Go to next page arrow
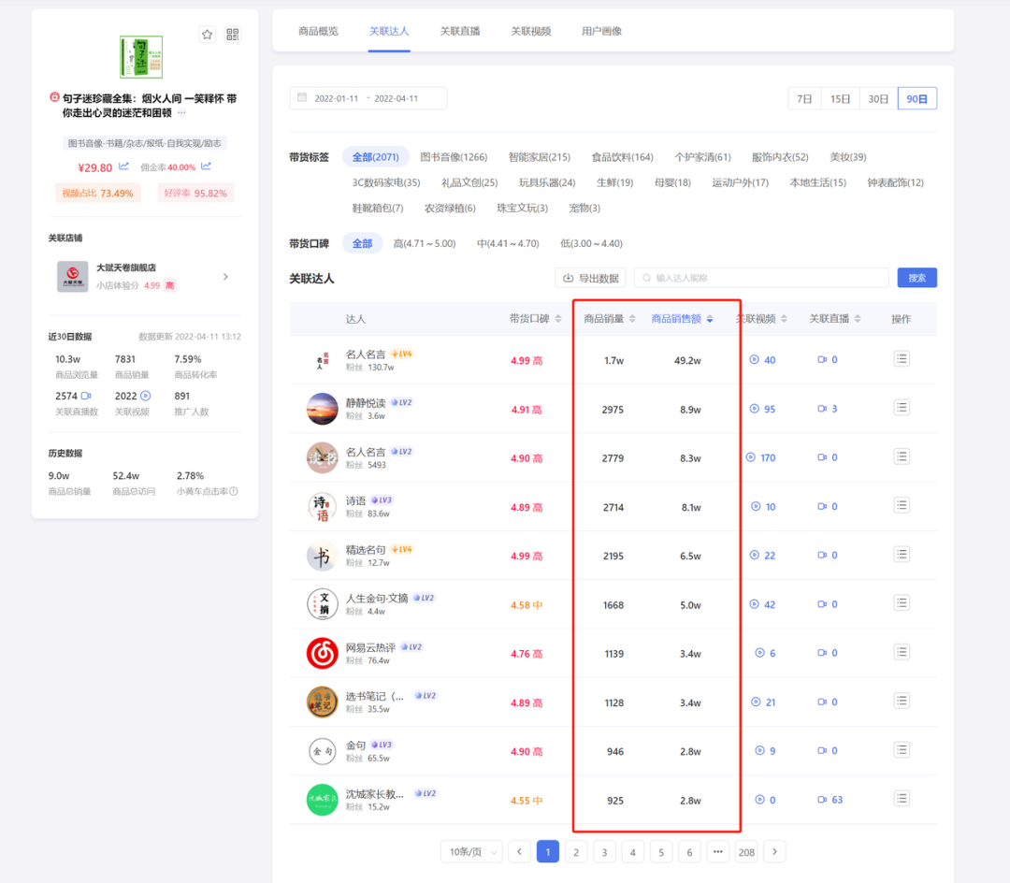The width and height of the screenshot is (1010, 883). [x=774, y=851]
